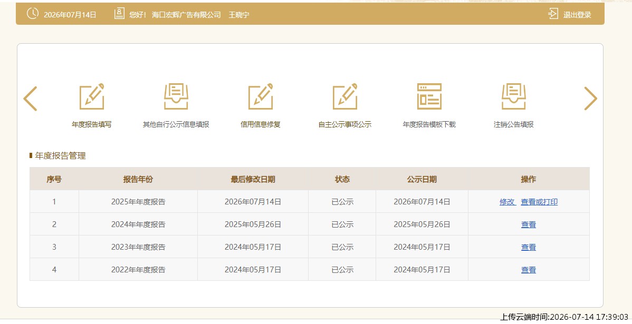Click the 年度报告填写 label
632x324 pixels.
[x=91, y=124]
